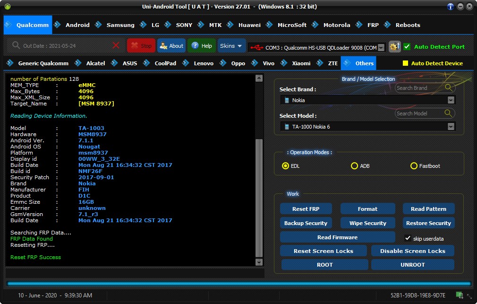Select the Generic Qualcomm sub-tab
This screenshot has height=304, width=477.
coord(38,63)
